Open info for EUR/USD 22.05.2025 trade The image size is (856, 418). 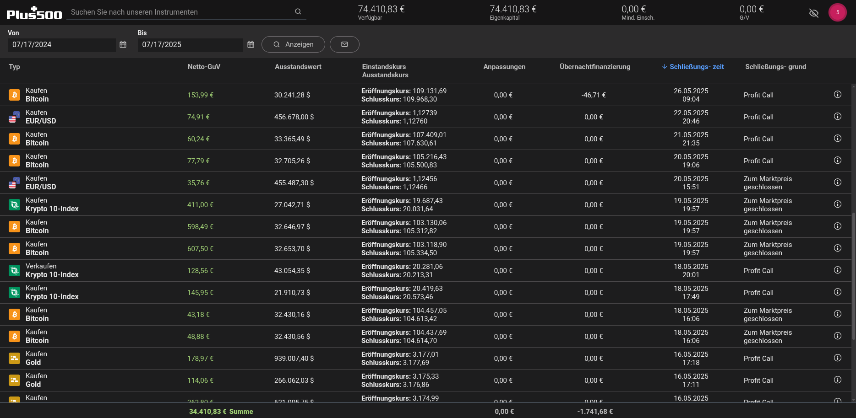[837, 117]
